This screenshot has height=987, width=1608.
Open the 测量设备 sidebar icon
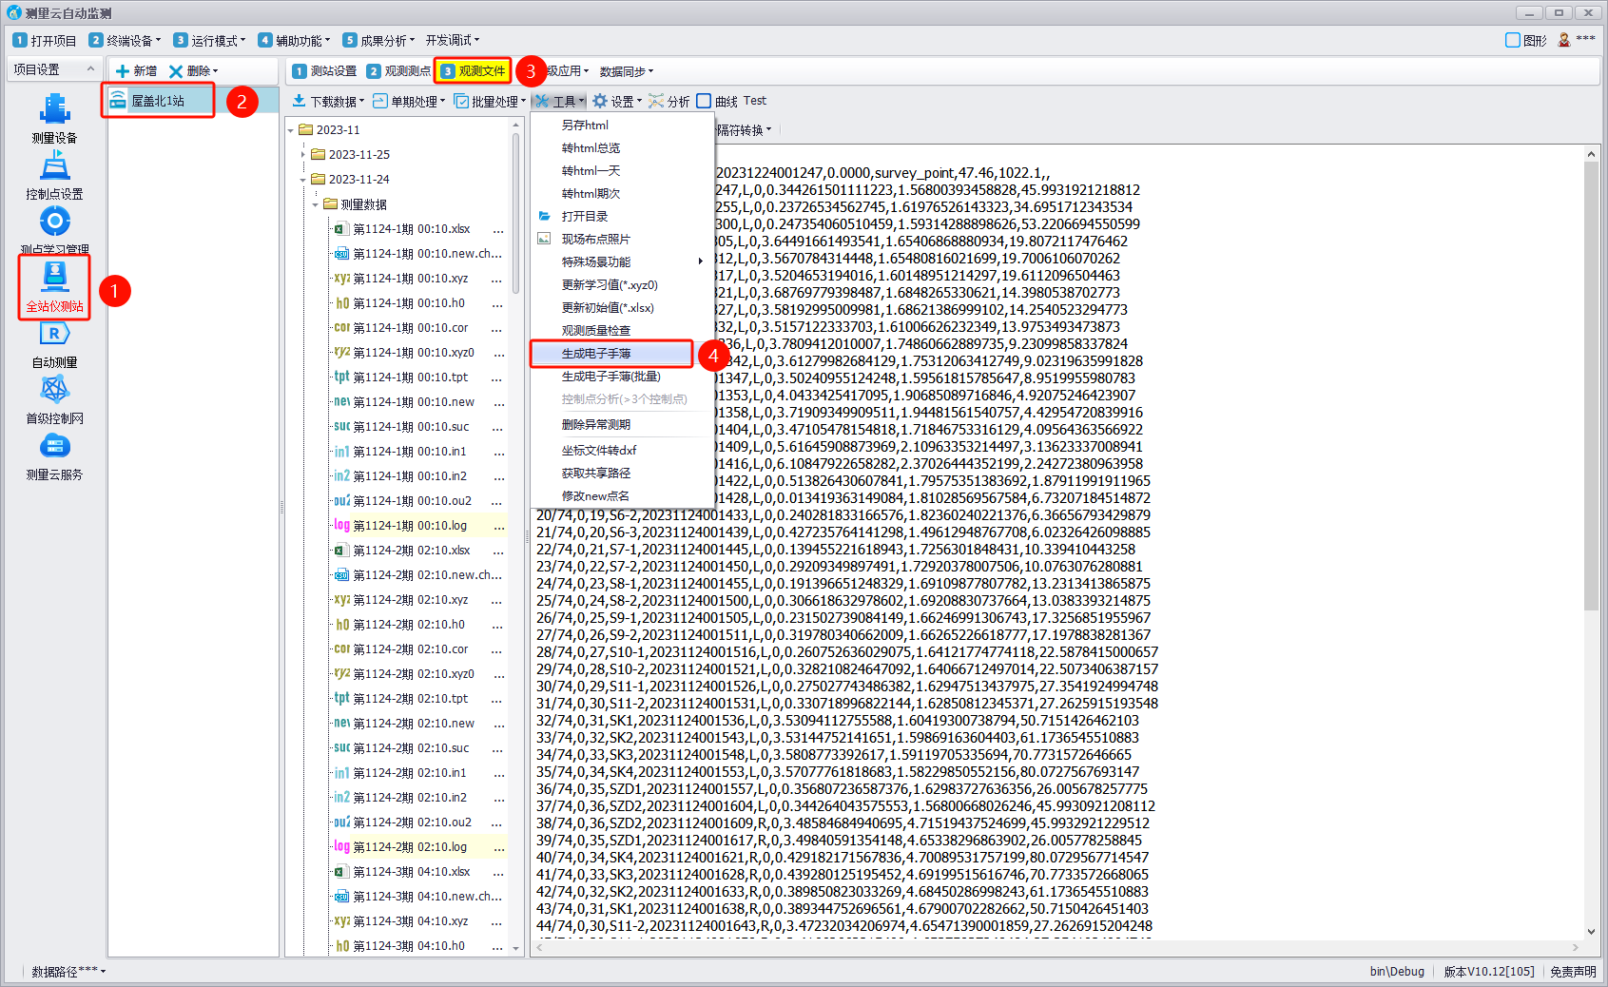tap(54, 110)
